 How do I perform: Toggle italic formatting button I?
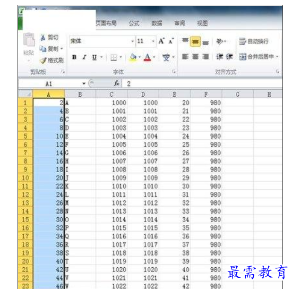[x=84, y=57]
